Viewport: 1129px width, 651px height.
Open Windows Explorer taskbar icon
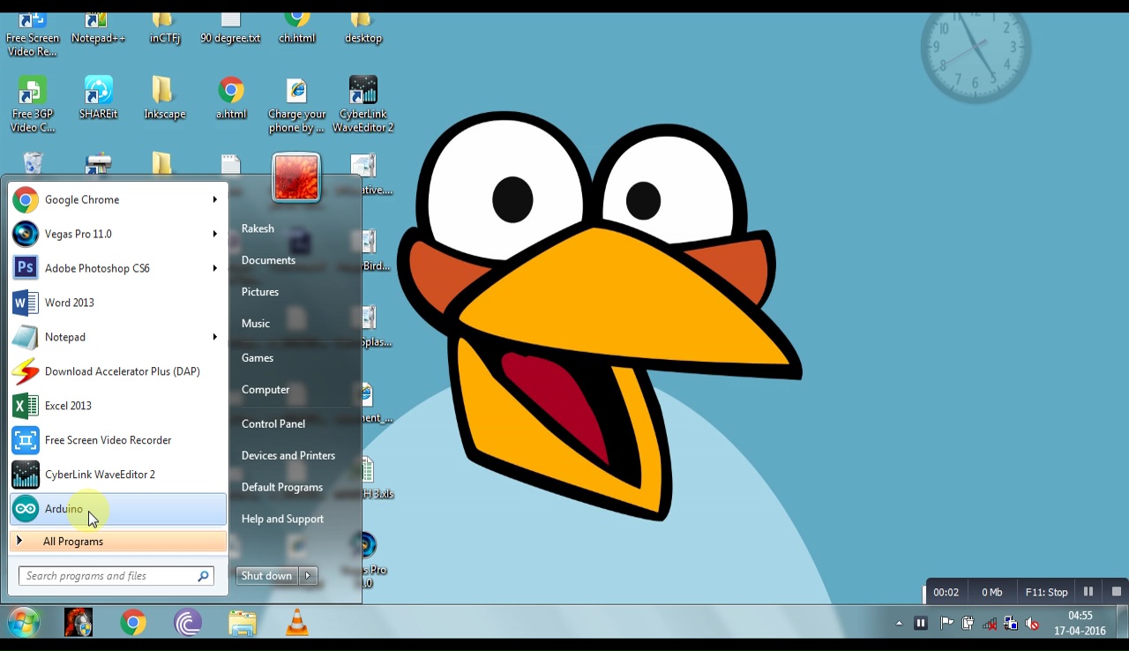pyautogui.click(x=243, y=624)
